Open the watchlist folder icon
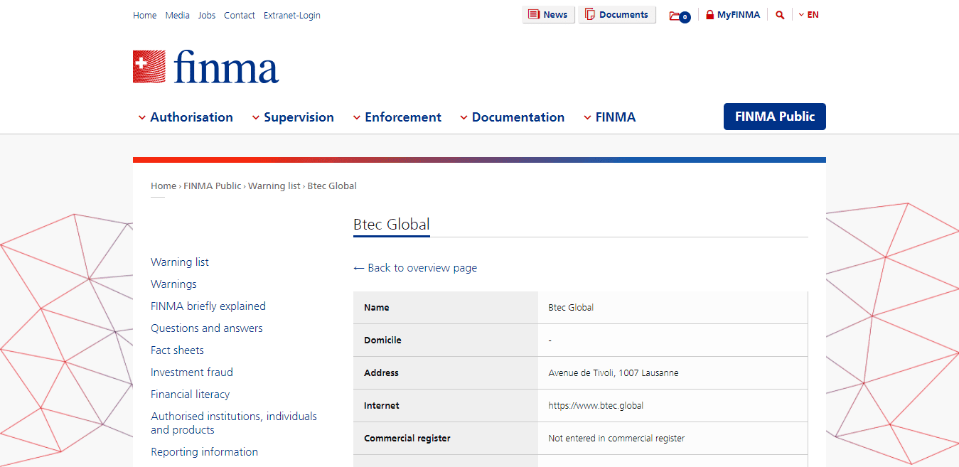Screen dimensions: 959x467 click(676, 16)
